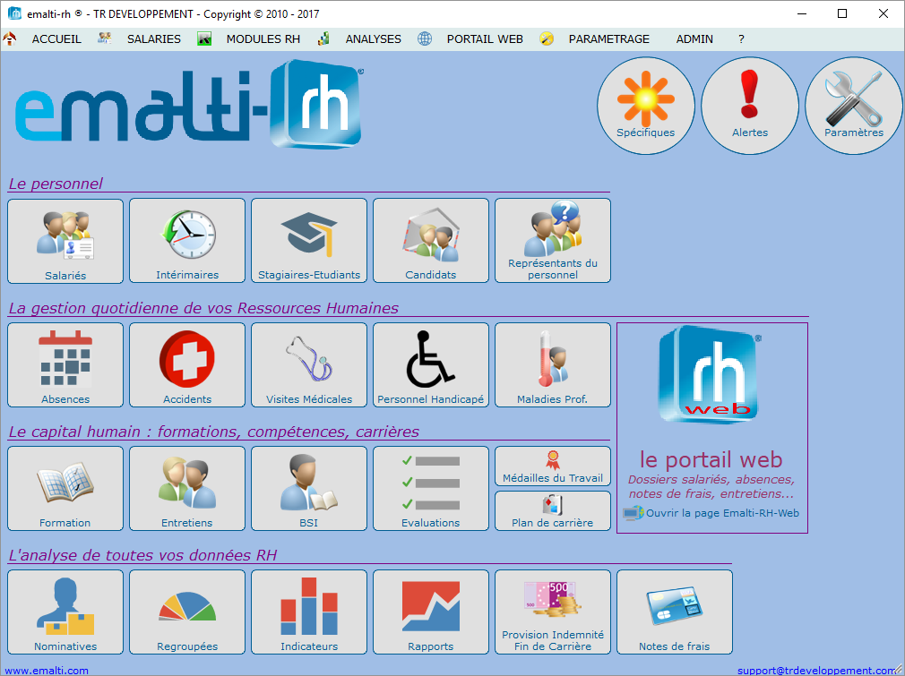
Task: Open Représentants du personnel tile
Action: pyautogui.click(x=552, y=241)
